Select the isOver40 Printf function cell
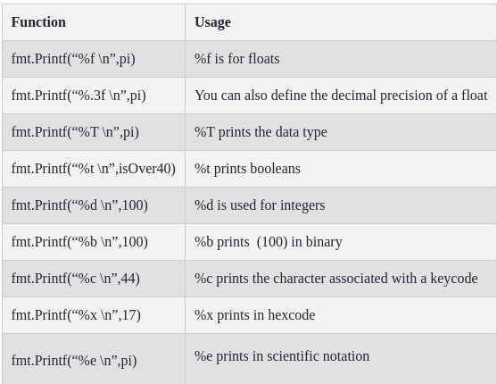Screen dimensions: 497x384 tap(94, 169)
